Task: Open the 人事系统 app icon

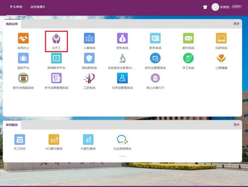Action: pyautogui.click(x=89, y=38)
